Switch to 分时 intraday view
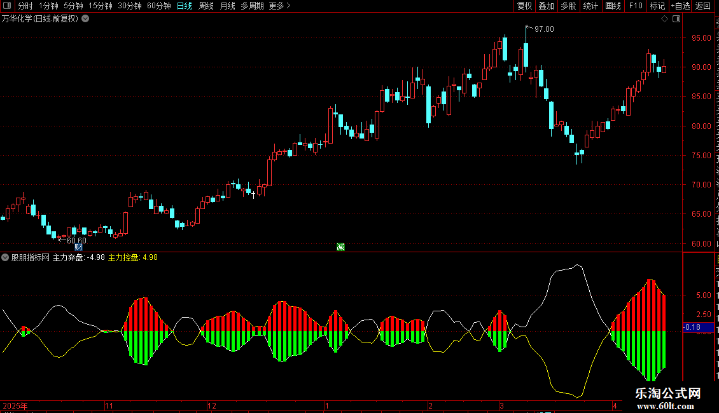 click(x=25, y=6)
